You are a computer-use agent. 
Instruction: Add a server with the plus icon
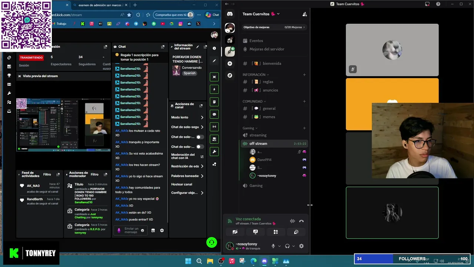click(x=230, y=63)
